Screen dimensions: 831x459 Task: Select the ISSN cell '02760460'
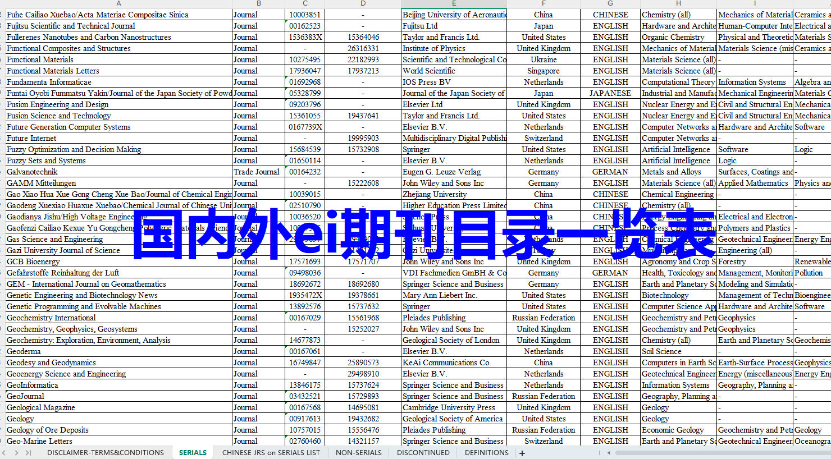click(x=305, y=441)
